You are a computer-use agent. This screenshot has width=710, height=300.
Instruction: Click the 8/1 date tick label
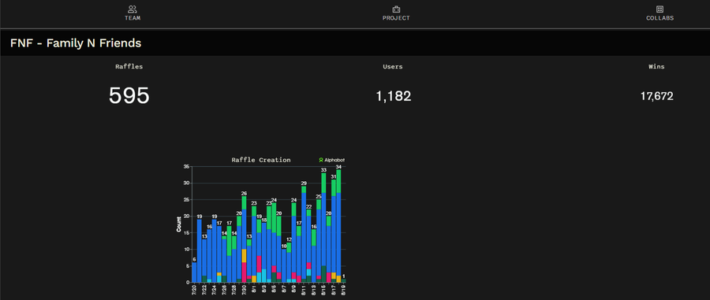[254, 289]
